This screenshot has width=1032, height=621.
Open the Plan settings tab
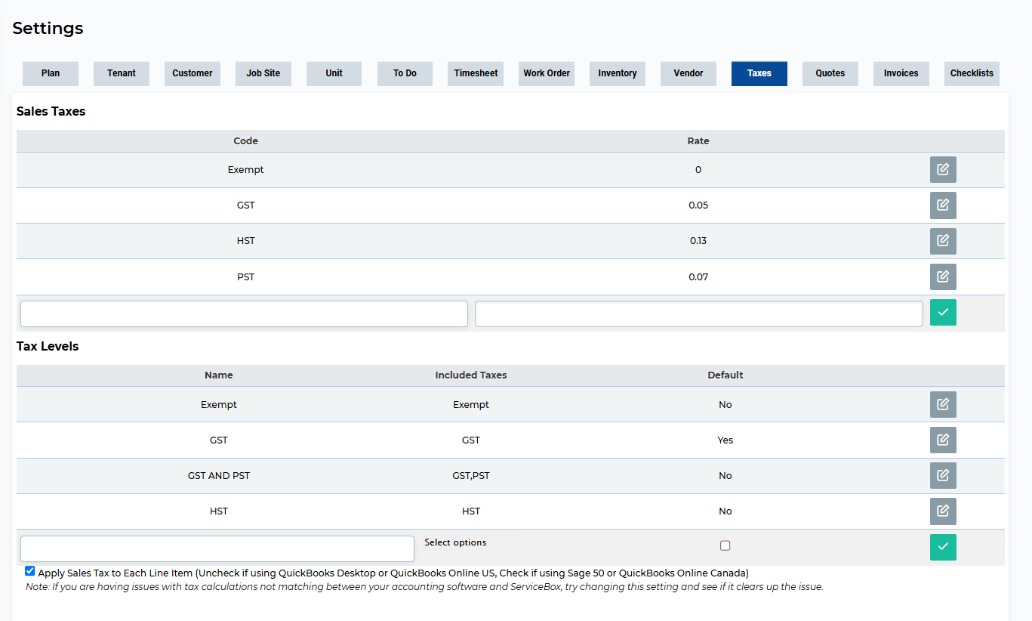(x=51, y=73)
